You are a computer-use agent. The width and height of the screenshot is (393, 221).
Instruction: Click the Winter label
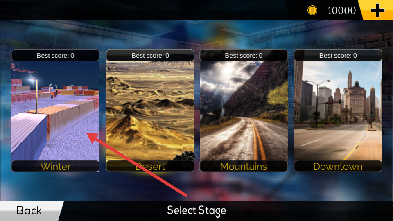pyautogui.click(x=55, y=167)
